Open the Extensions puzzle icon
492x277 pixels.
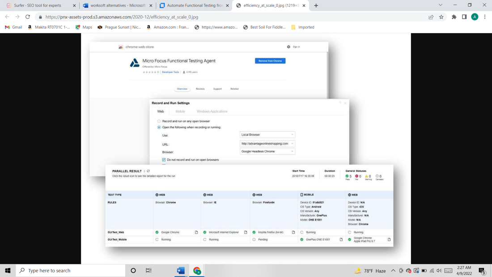click(454, 17)
